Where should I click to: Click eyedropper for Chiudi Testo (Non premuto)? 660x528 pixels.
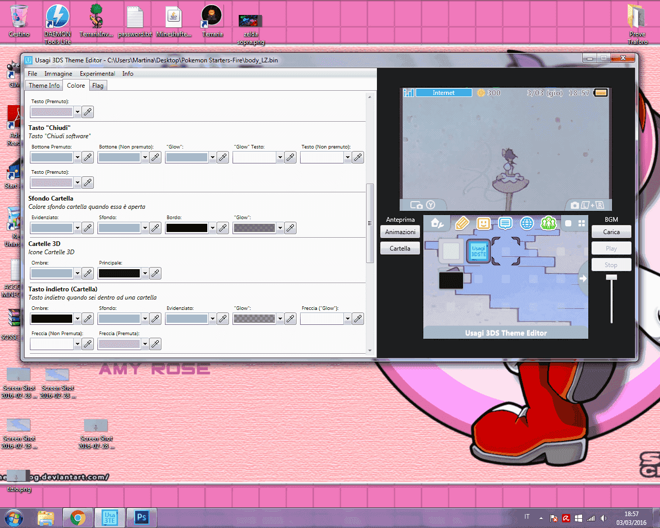(358, 157)
